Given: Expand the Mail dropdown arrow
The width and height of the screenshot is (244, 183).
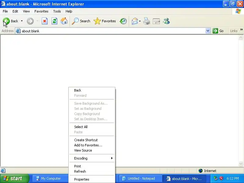Looking at the screenshot, I should coord(140,21).
